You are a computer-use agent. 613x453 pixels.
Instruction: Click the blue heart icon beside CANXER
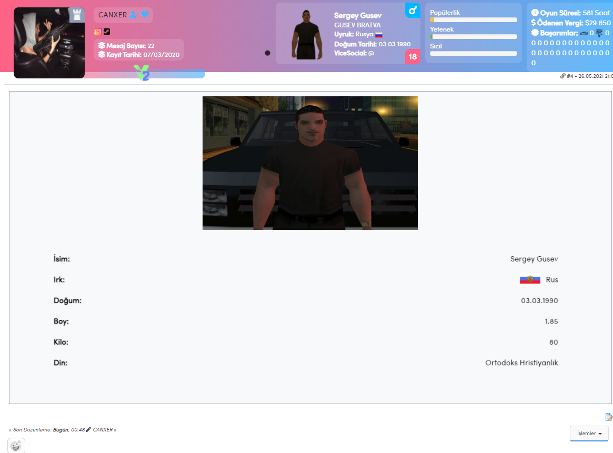145,14
